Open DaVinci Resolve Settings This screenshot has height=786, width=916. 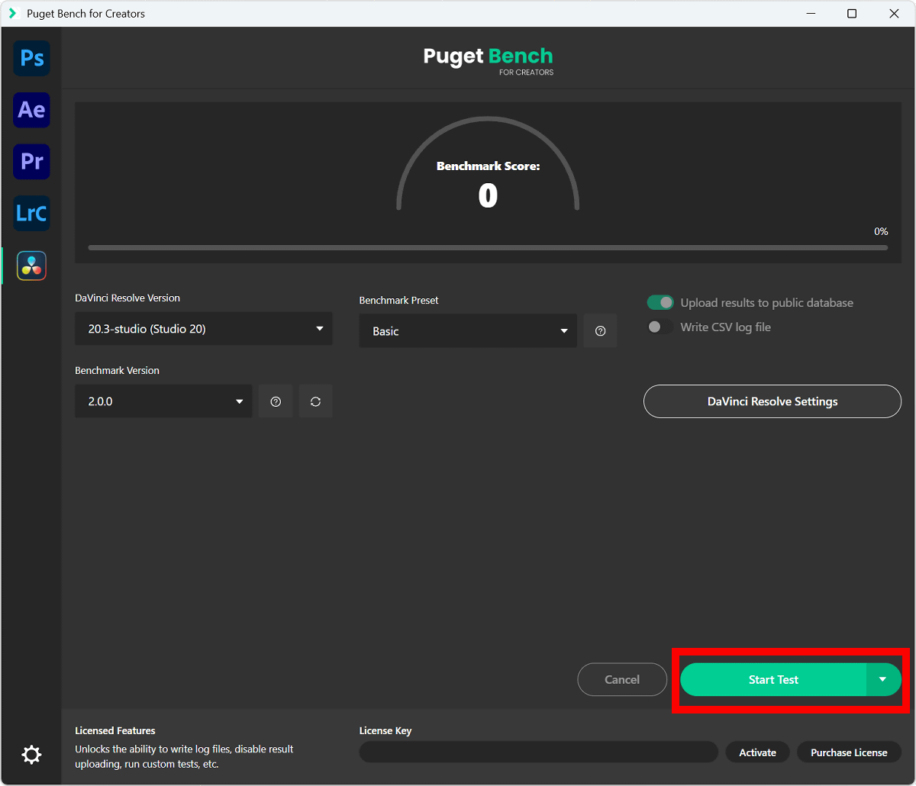coord(772,401)
